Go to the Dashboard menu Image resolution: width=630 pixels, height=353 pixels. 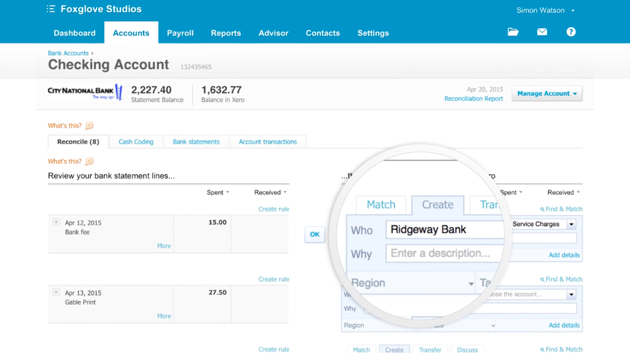click(x=75, y=33)
